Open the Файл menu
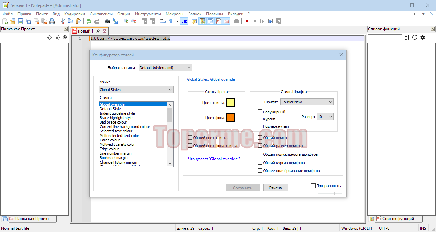 coord(8,14)
